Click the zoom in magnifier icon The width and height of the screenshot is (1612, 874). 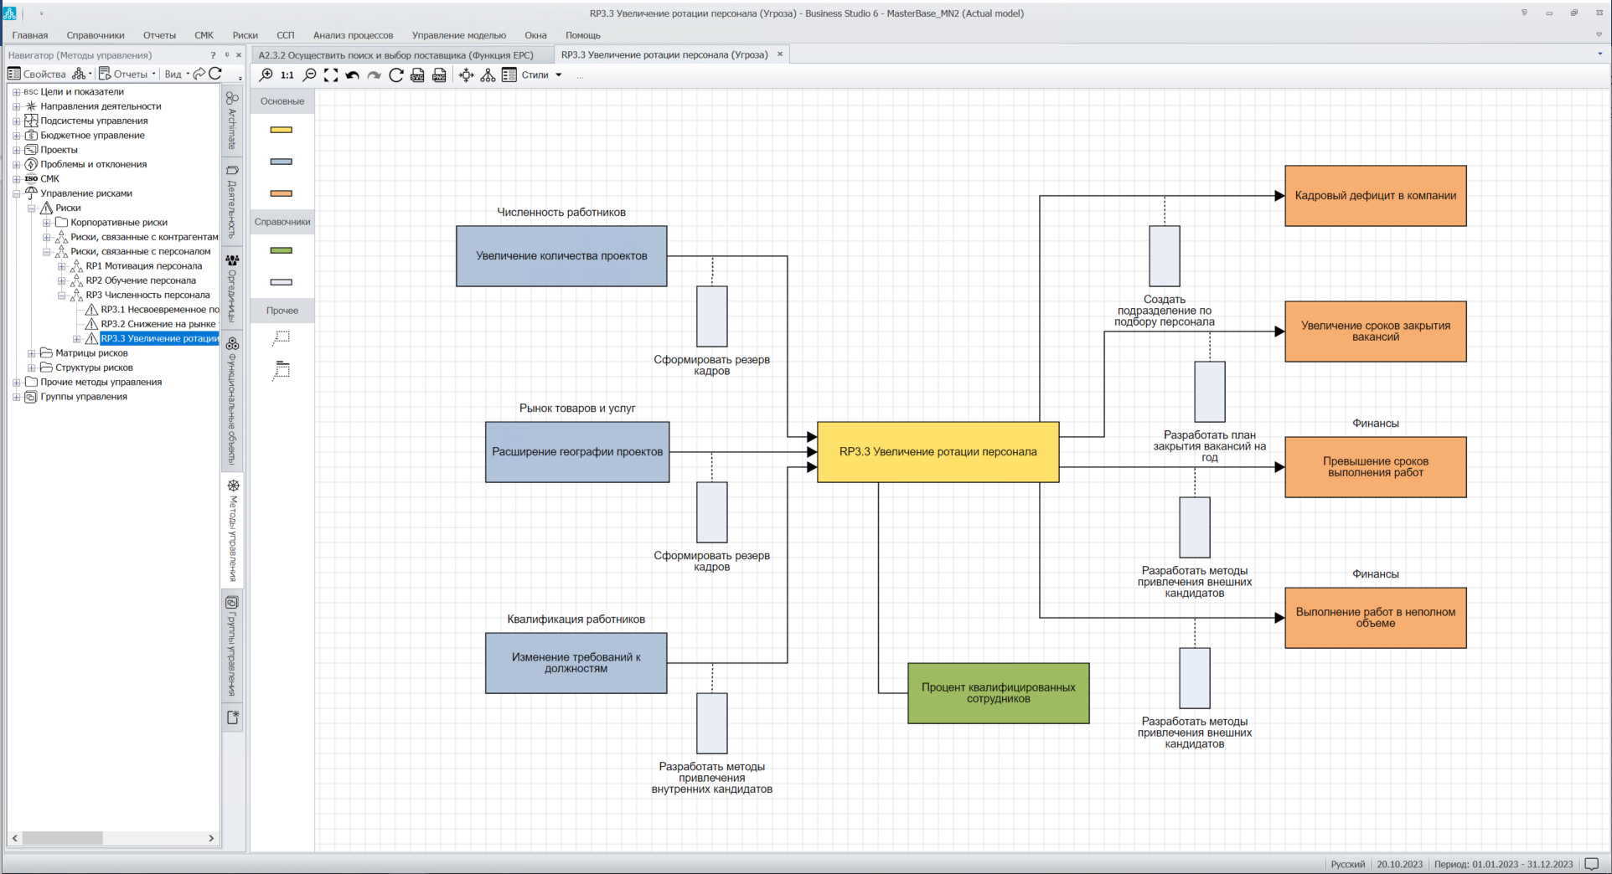click(266, 75)
